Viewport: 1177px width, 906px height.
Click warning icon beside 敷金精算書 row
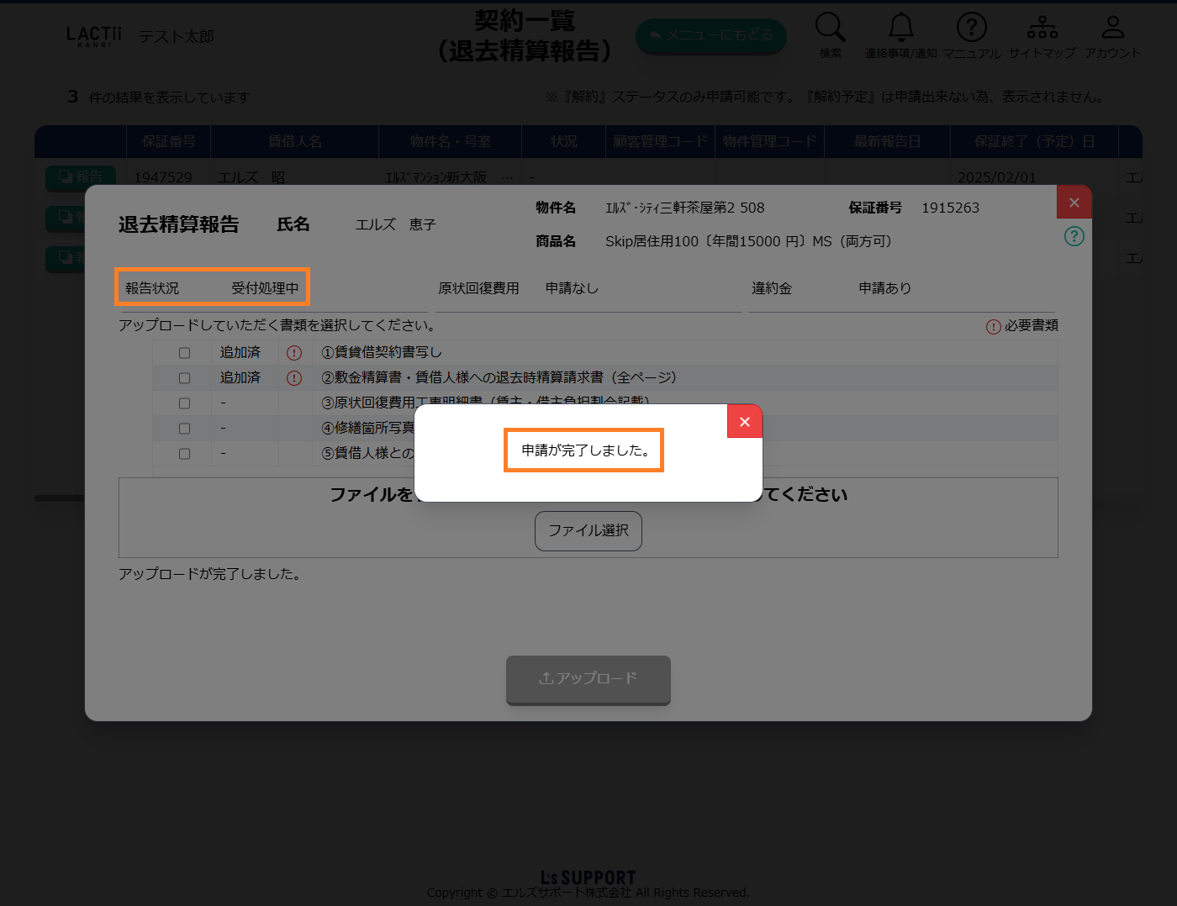[x=294, y=378]
